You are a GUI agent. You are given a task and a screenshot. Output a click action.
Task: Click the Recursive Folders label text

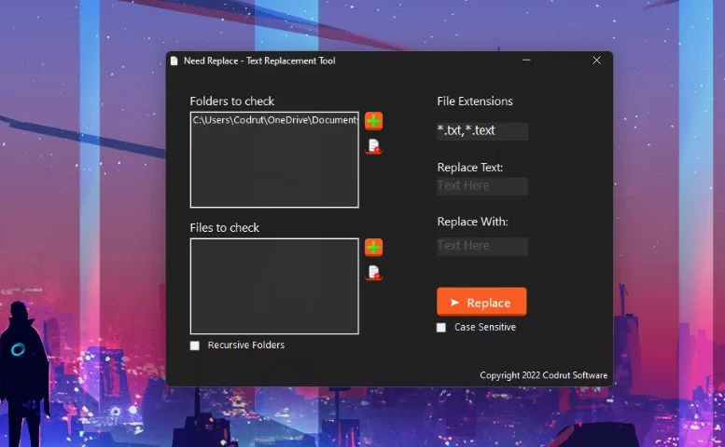tap(246, 345)
